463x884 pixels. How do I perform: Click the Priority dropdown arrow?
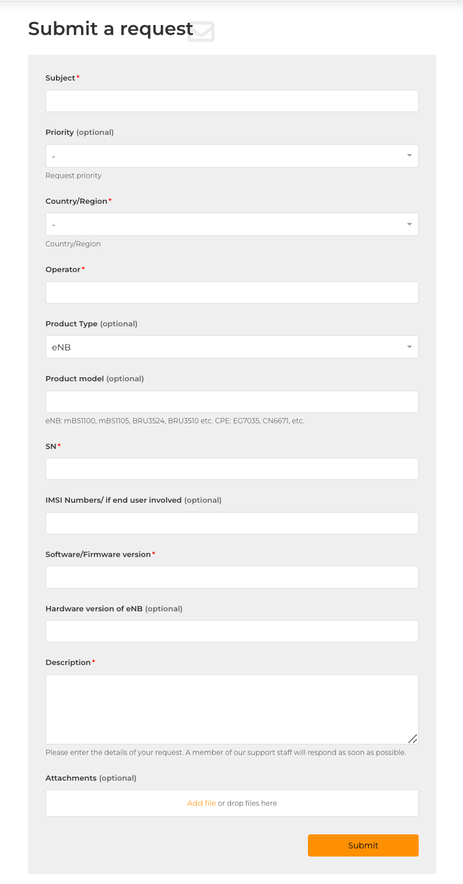(x=409, y=156)
